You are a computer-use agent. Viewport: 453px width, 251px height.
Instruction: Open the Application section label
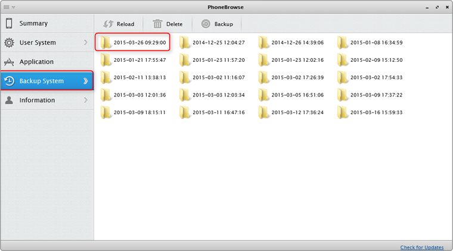(36, 62)
